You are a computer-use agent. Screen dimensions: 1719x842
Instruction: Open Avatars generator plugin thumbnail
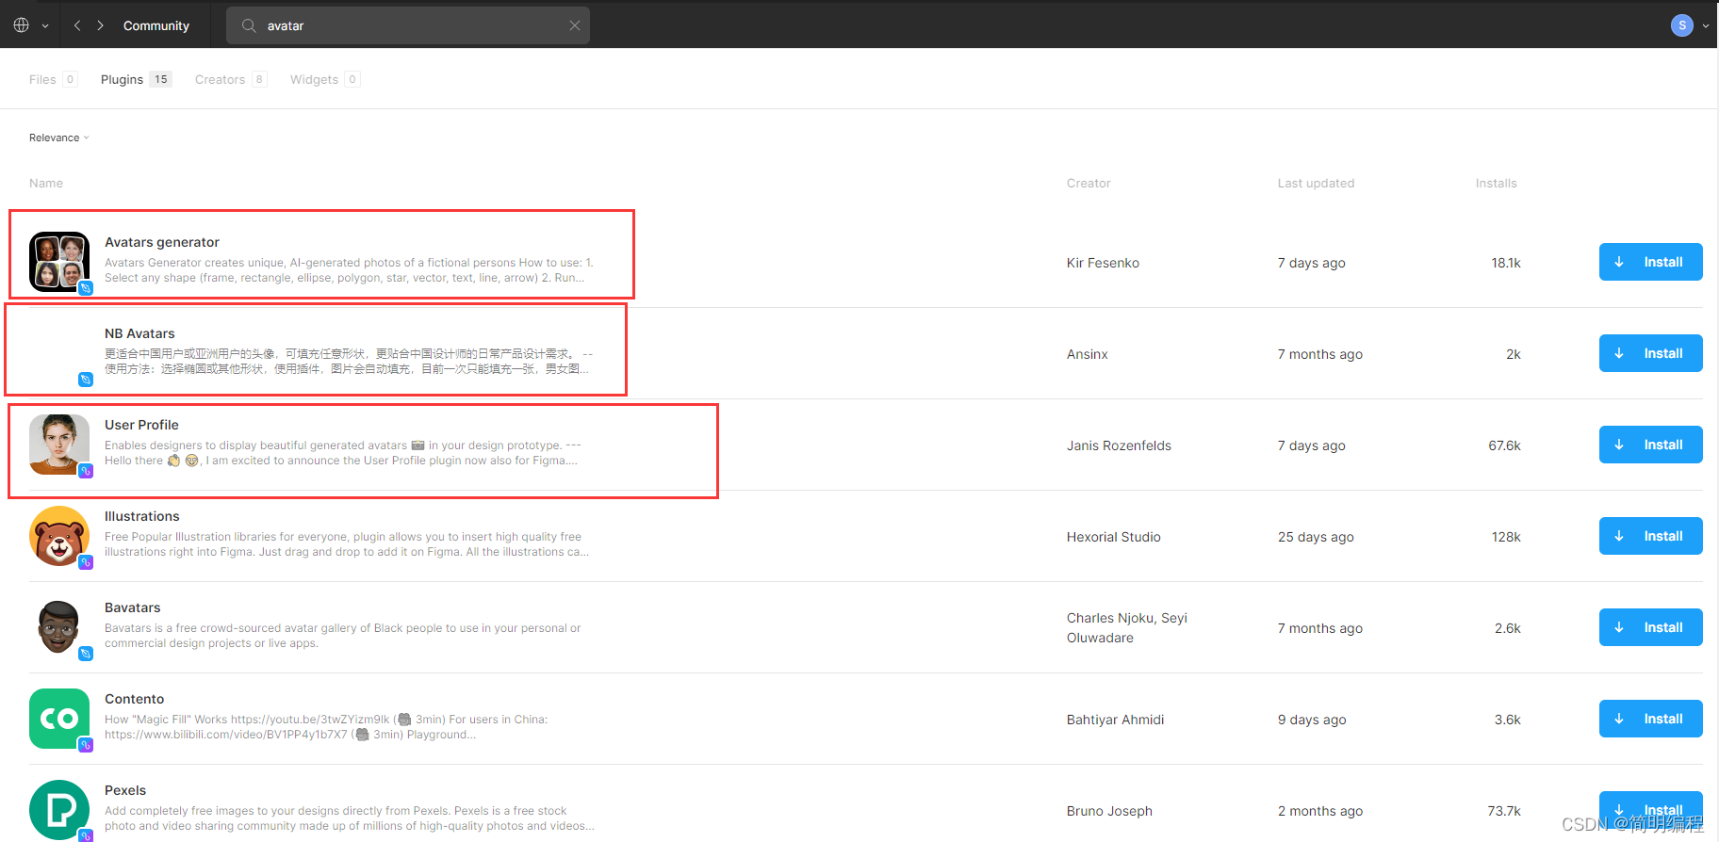pos(59,262)
